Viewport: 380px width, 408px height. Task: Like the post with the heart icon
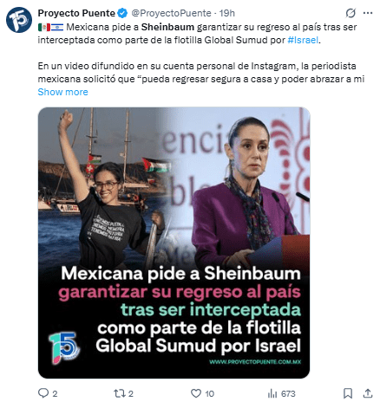tap(196, 393)
